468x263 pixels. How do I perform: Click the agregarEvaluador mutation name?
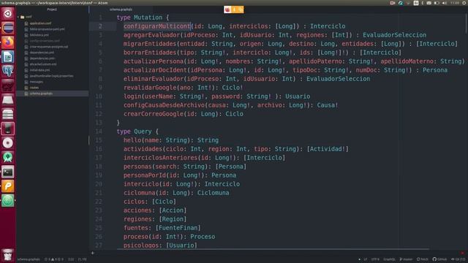point(151,35)
